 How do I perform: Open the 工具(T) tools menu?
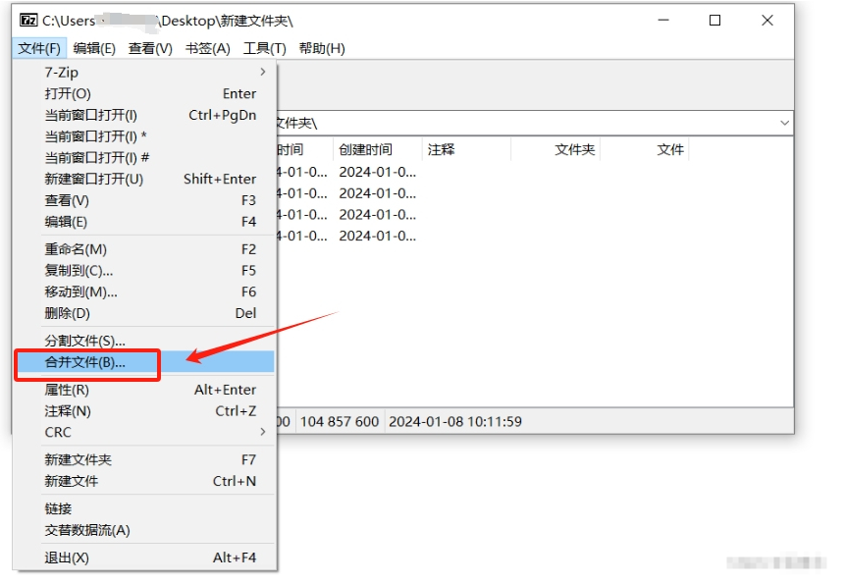pos(264,48)
